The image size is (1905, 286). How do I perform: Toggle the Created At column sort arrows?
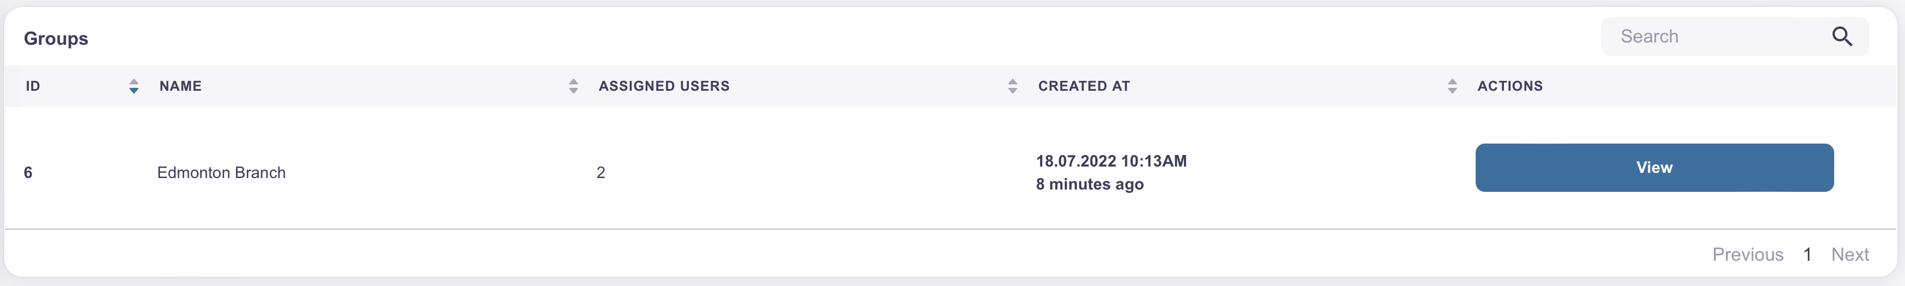(1451, 86)
